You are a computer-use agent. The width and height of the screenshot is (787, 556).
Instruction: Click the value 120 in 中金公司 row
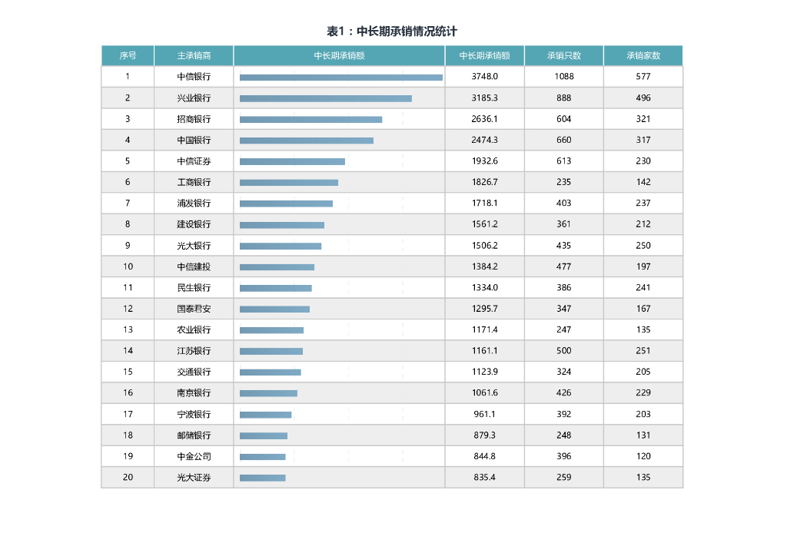click(643, 456)
